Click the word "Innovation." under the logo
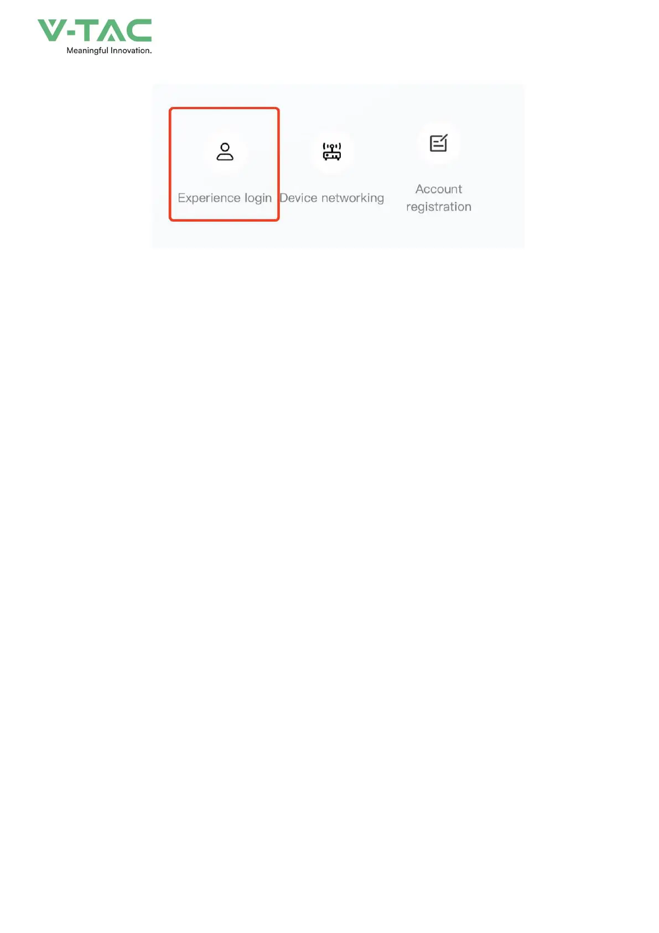 coord(131,50)
